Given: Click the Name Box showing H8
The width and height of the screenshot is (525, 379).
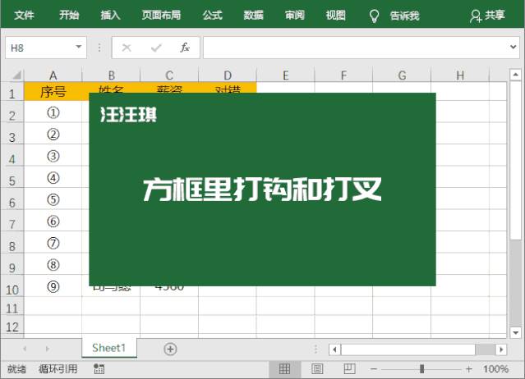Looking at the screenshot, I should point(46,48).
